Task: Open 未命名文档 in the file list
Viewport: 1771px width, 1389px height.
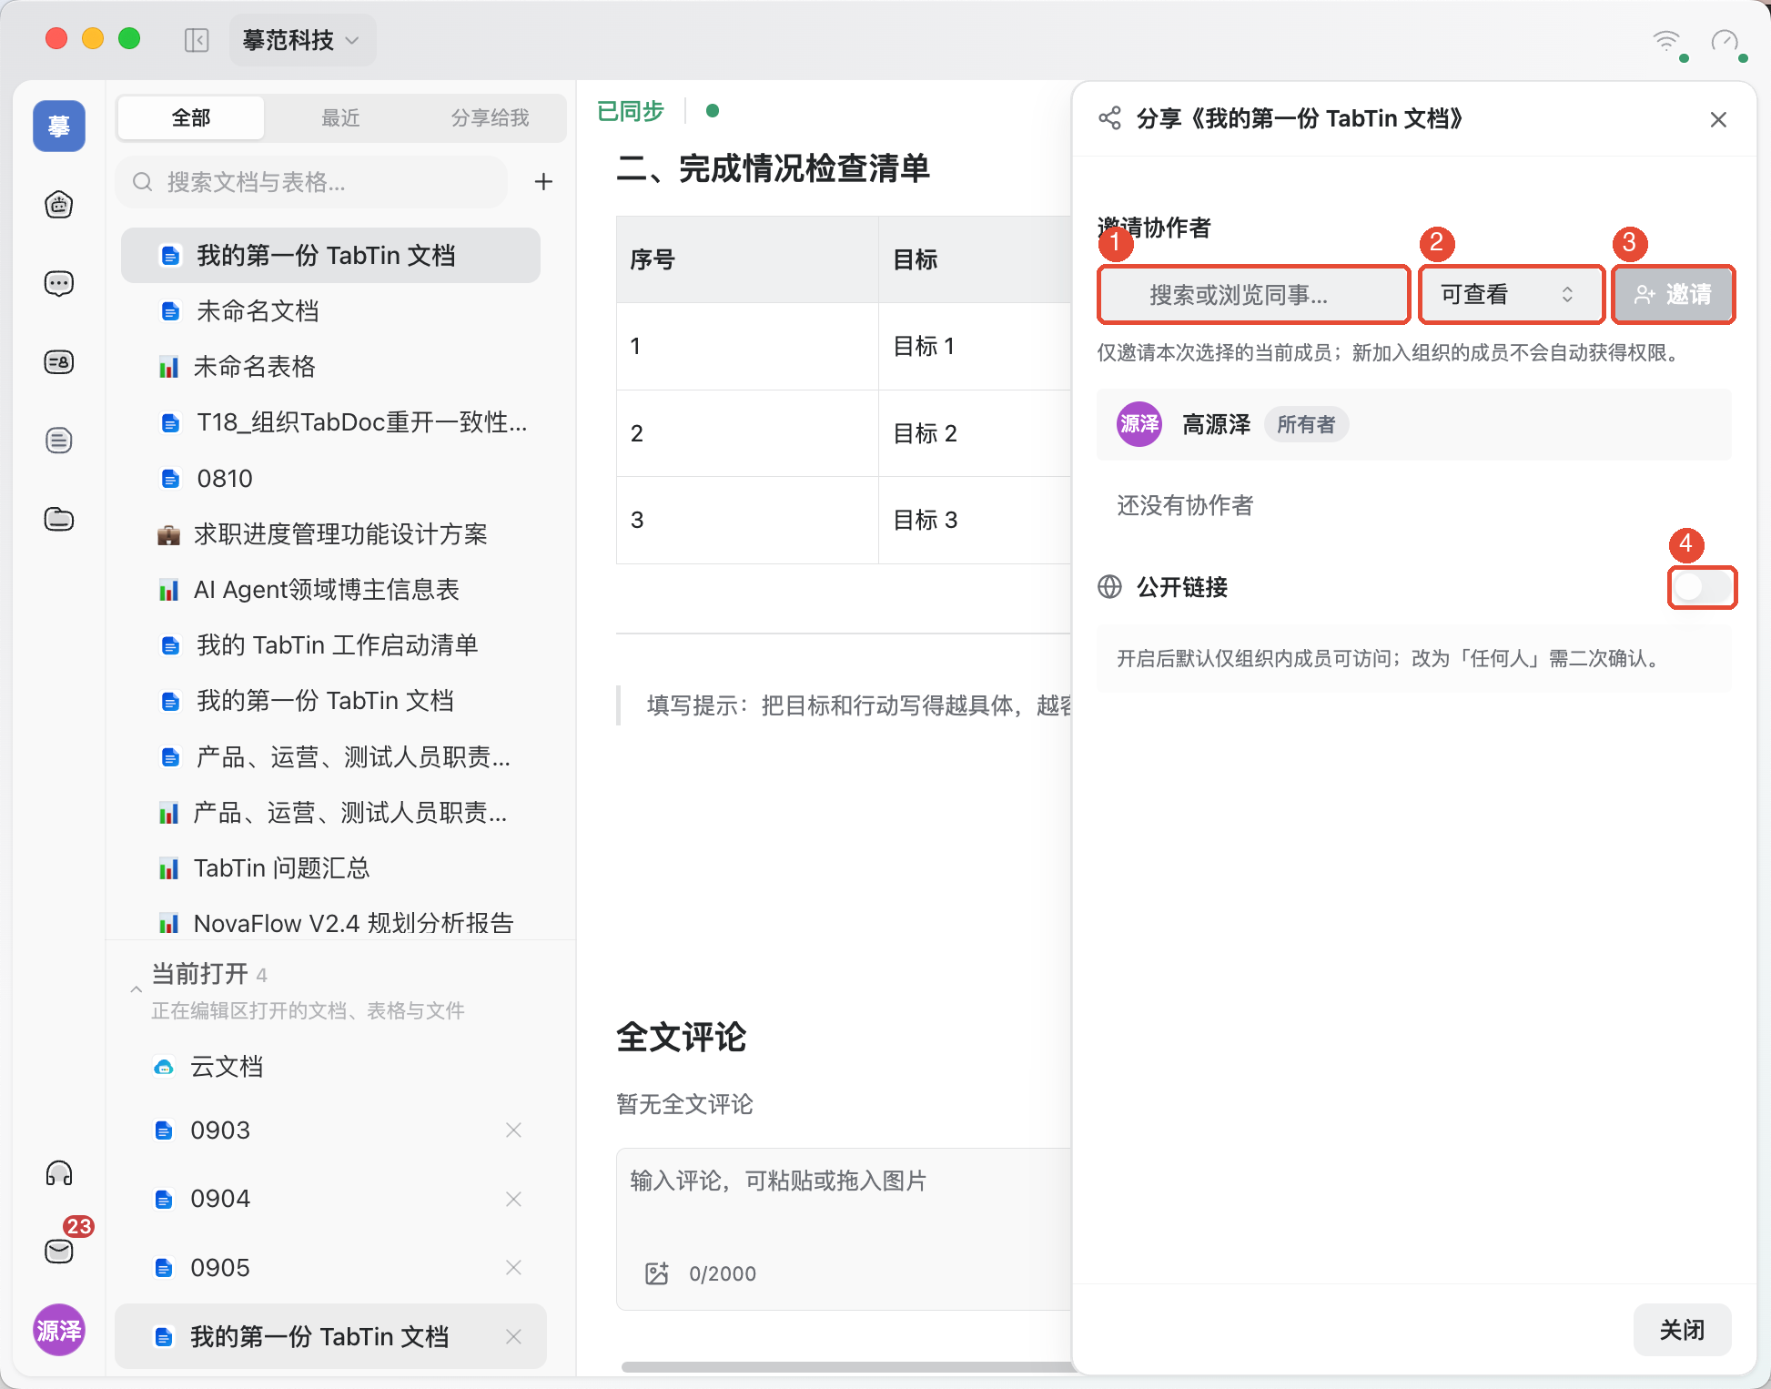Action: (x=330, y=311)
